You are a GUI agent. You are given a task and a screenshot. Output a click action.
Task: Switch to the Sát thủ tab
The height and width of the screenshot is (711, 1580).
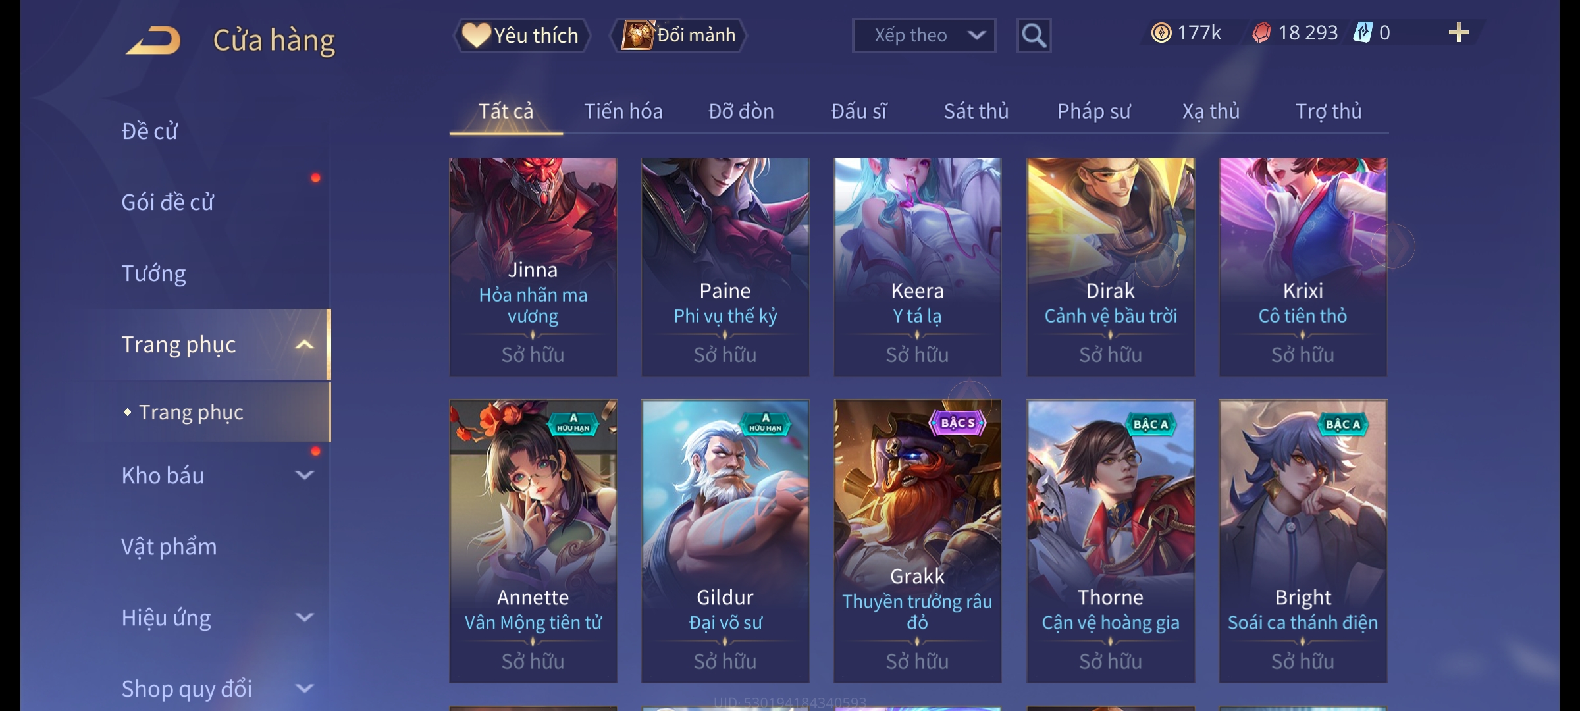pyautogui.click(x=976, y=111)
